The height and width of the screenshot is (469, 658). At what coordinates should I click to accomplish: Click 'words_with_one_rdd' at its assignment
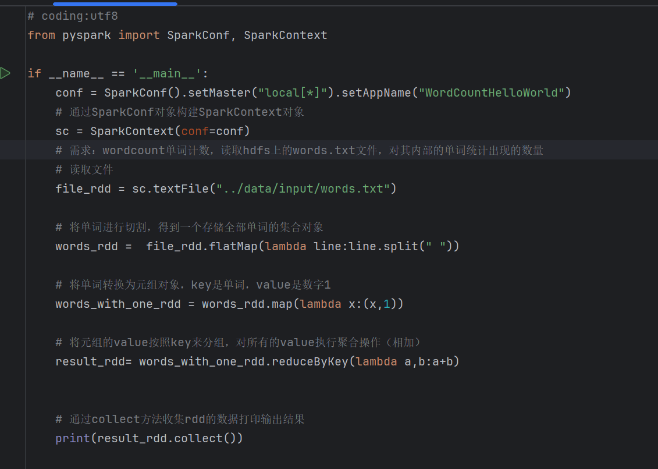click(118, 304)
